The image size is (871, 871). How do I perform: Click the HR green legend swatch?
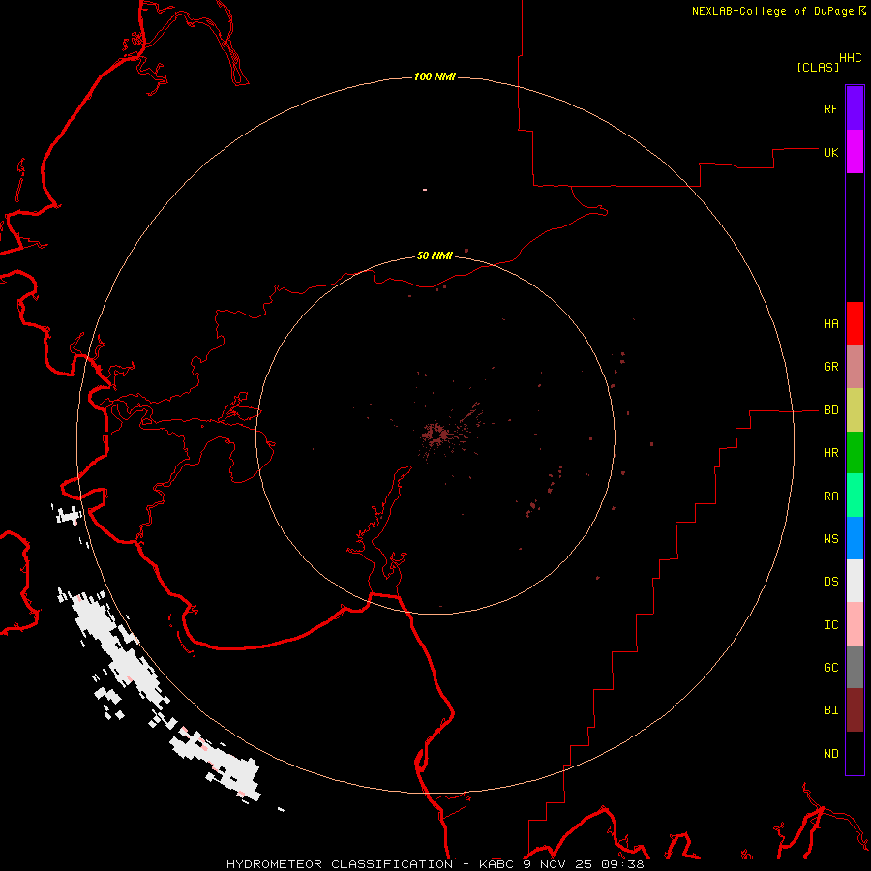[x=855, y=453]
